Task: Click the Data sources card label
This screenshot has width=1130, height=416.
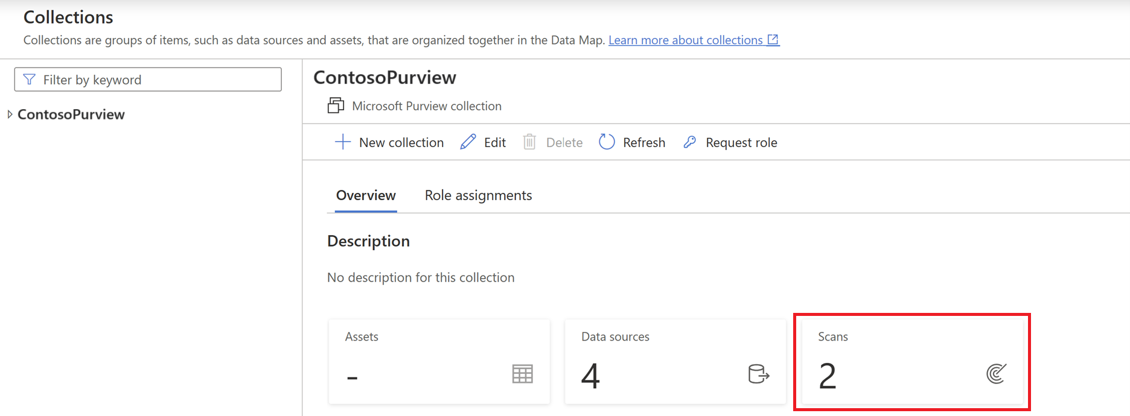Action: [615, 336]
